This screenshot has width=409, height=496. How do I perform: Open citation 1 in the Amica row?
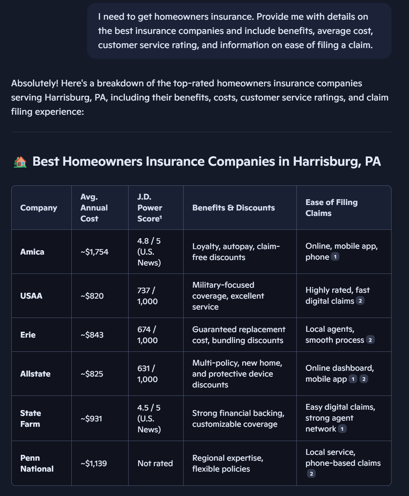coord(335,257)
